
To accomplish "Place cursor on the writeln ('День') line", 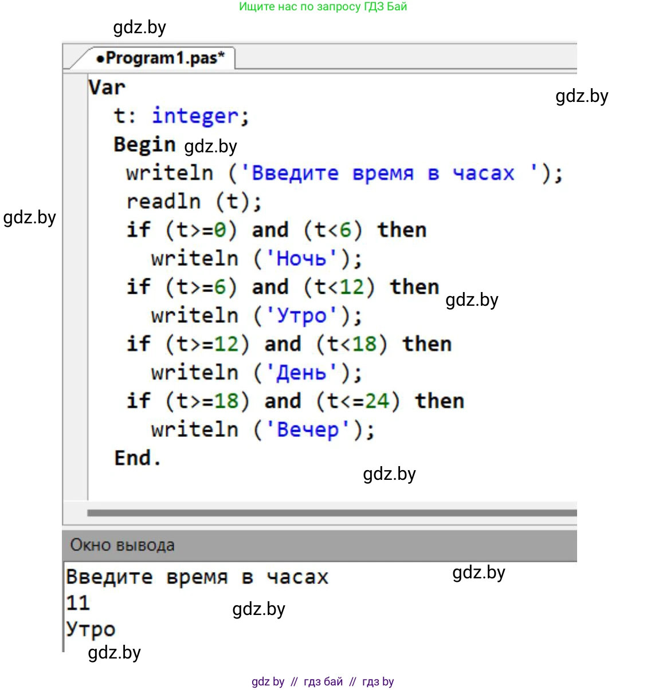I will click(x=256, y=373).
